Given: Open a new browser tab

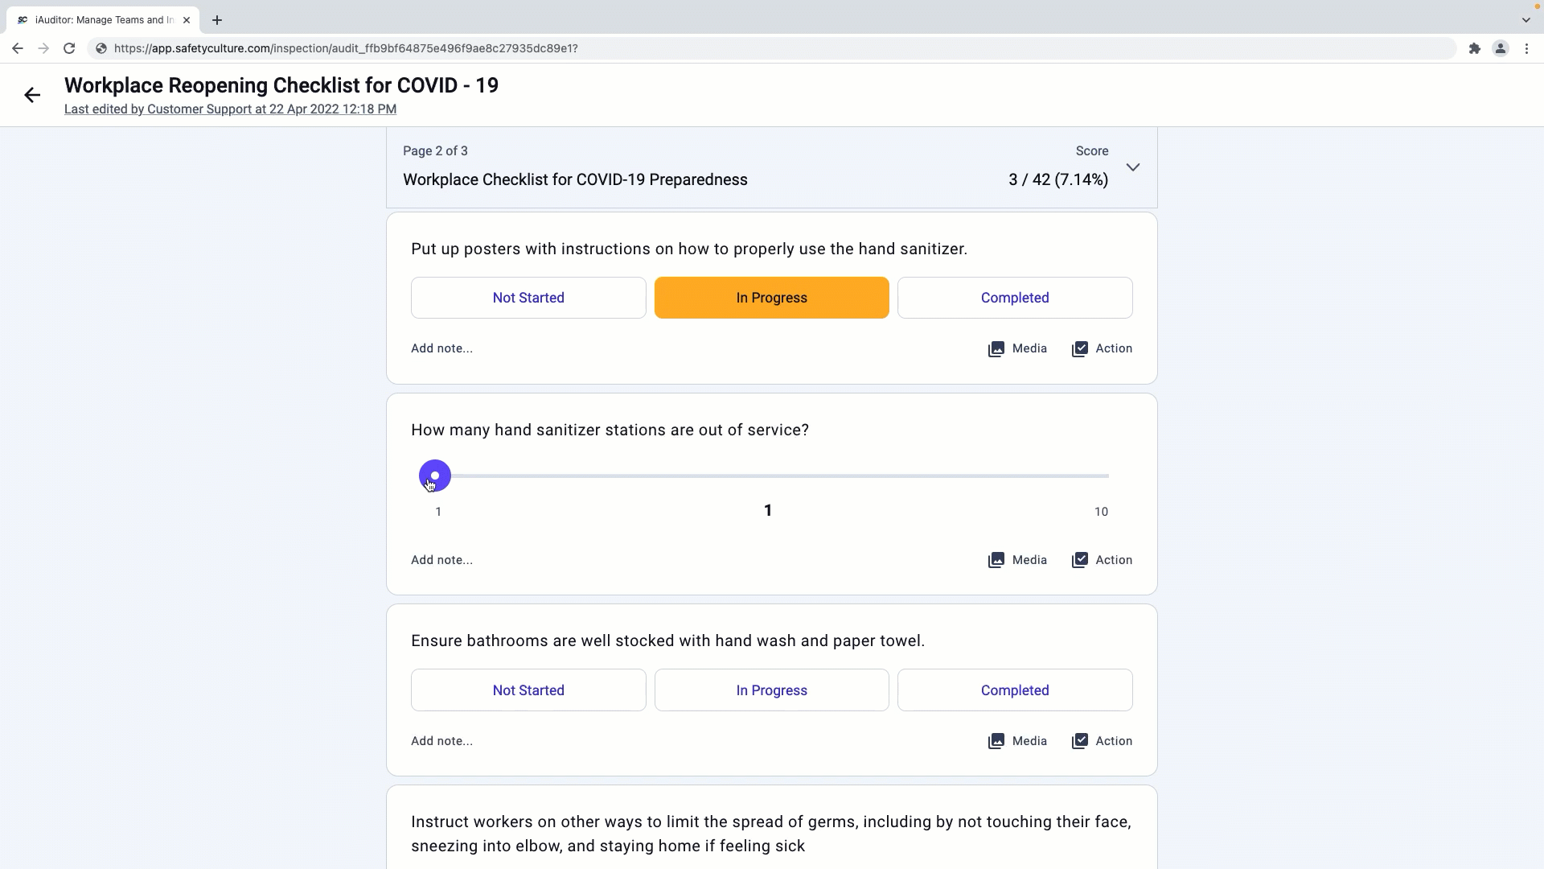Looking at the screenshot, I should tap(217, 20).
